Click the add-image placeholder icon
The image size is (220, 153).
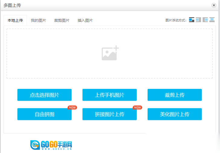pyautogui.click(x=110, y=54)
